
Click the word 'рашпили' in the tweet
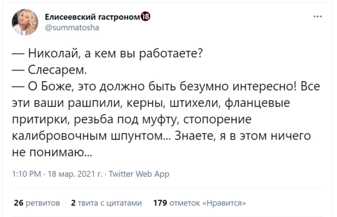(96, 103)
